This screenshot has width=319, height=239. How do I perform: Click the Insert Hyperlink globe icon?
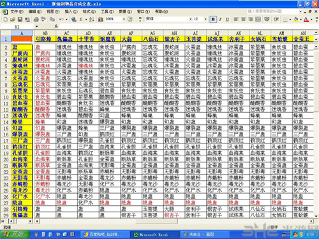click(74, 19)
